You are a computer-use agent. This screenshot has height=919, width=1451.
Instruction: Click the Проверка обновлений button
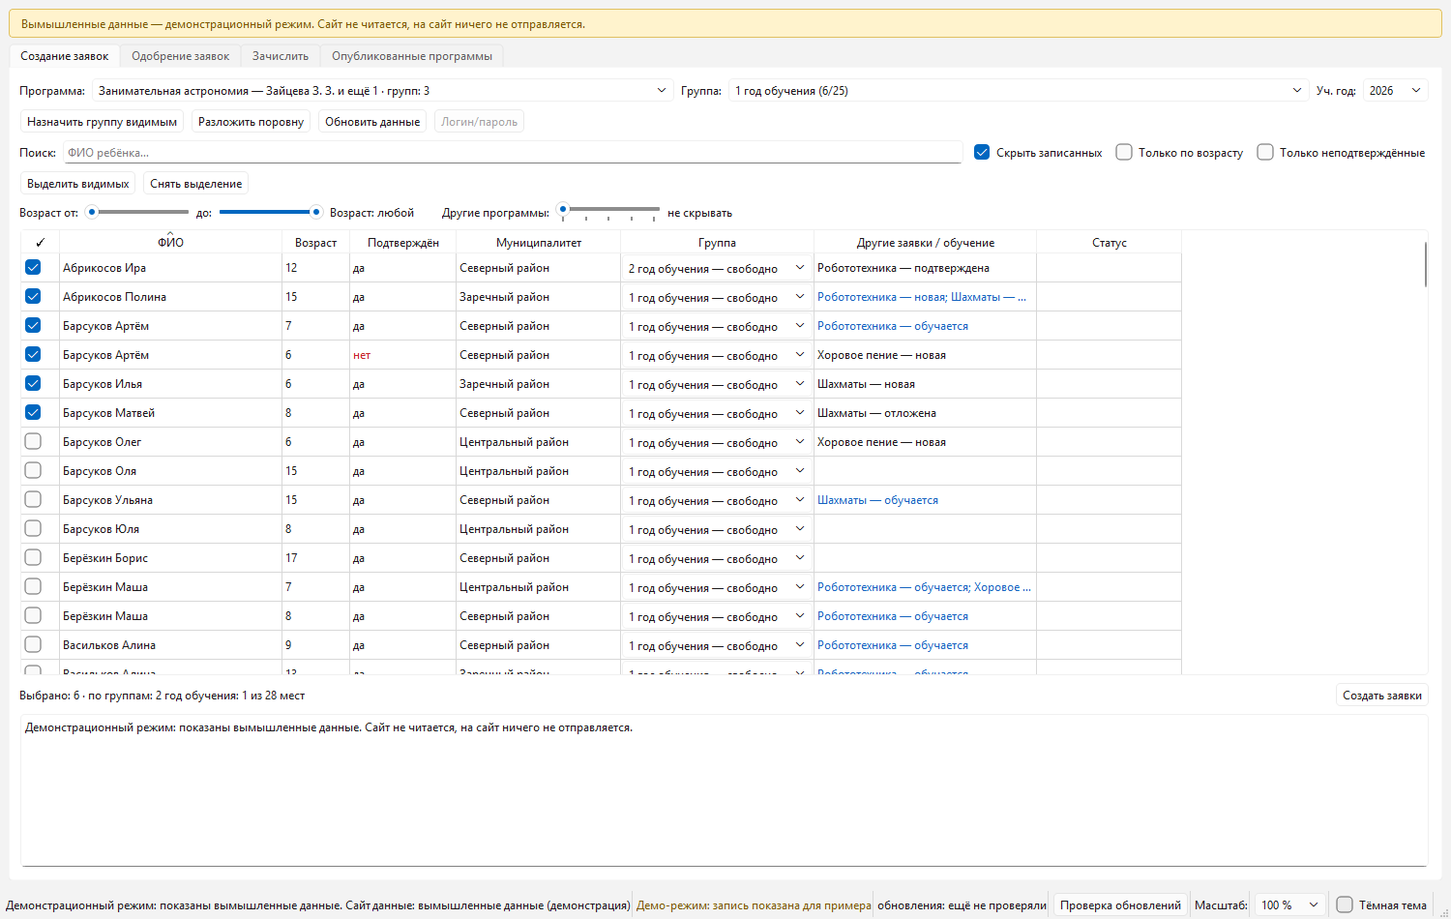[1120, 904]
